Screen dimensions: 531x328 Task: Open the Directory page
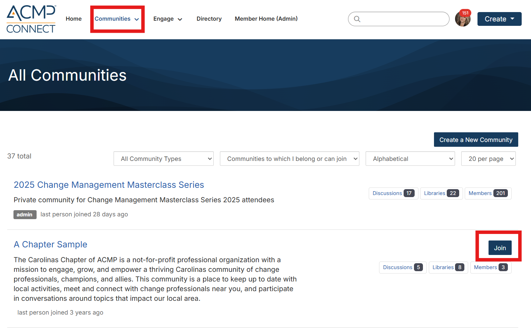(209, 19)
